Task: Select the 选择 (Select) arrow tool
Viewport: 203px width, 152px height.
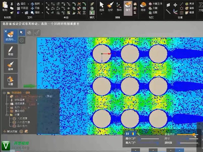Action: pos(101,7)
